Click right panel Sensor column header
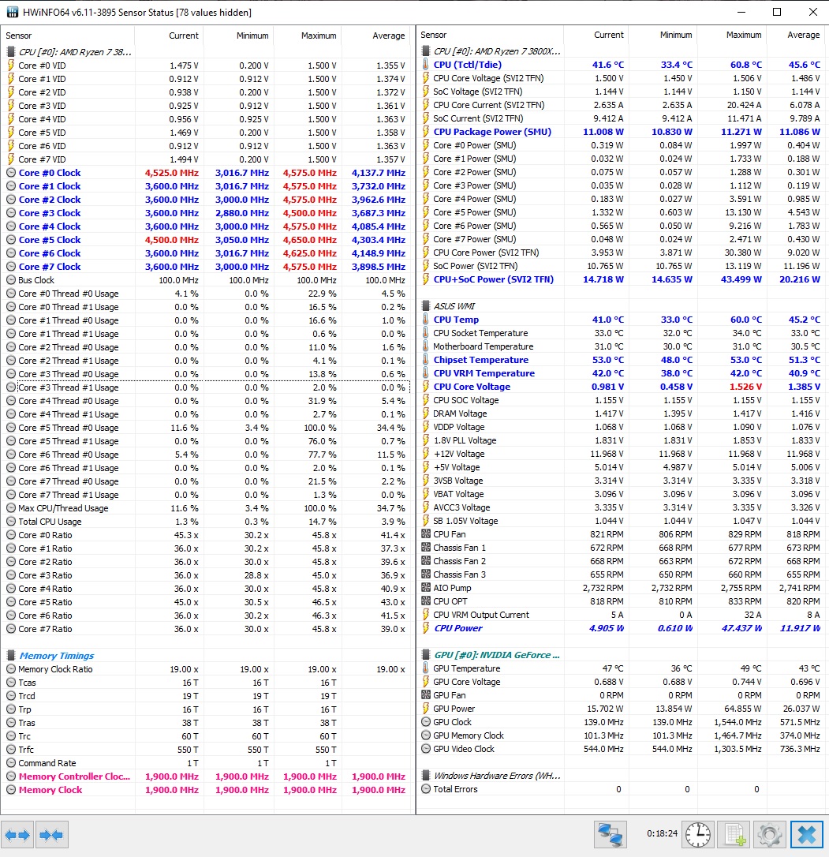Image resolution: width=829 pixels, height=857 pixels. [x=490, y=35]
